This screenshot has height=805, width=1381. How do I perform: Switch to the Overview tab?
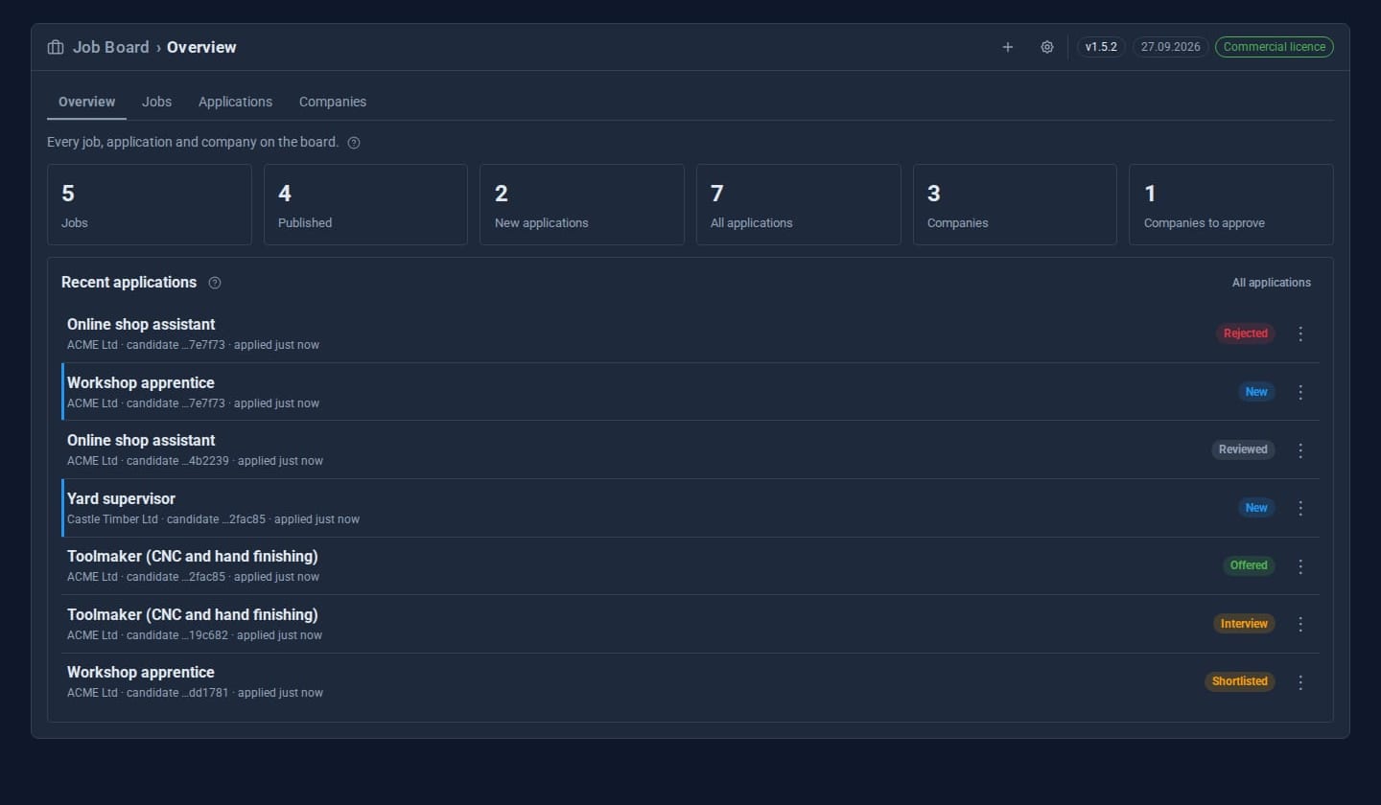[86, 102]
